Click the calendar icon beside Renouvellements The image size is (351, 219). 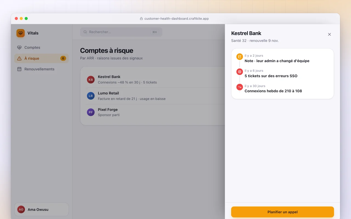[x=19, y=69]
